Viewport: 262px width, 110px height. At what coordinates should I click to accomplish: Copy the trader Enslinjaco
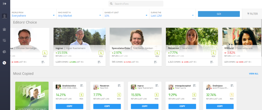220,106
